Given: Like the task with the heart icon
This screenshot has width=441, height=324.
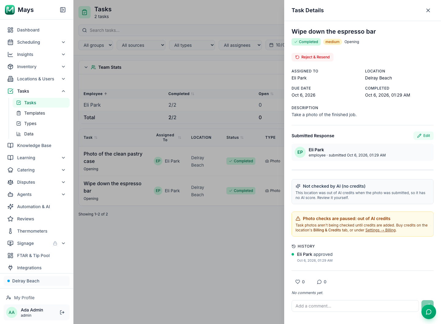Looking at the screenshot, I should (x=298, y=282).
